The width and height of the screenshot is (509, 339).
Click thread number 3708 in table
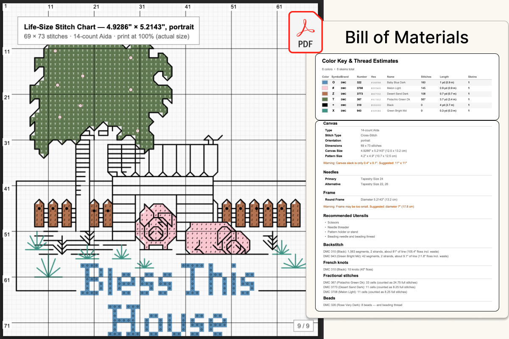[x=360, y=88]
